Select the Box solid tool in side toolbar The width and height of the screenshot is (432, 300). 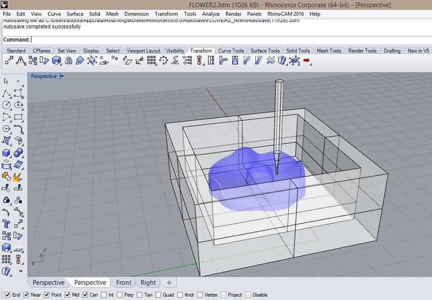[6, 153]
